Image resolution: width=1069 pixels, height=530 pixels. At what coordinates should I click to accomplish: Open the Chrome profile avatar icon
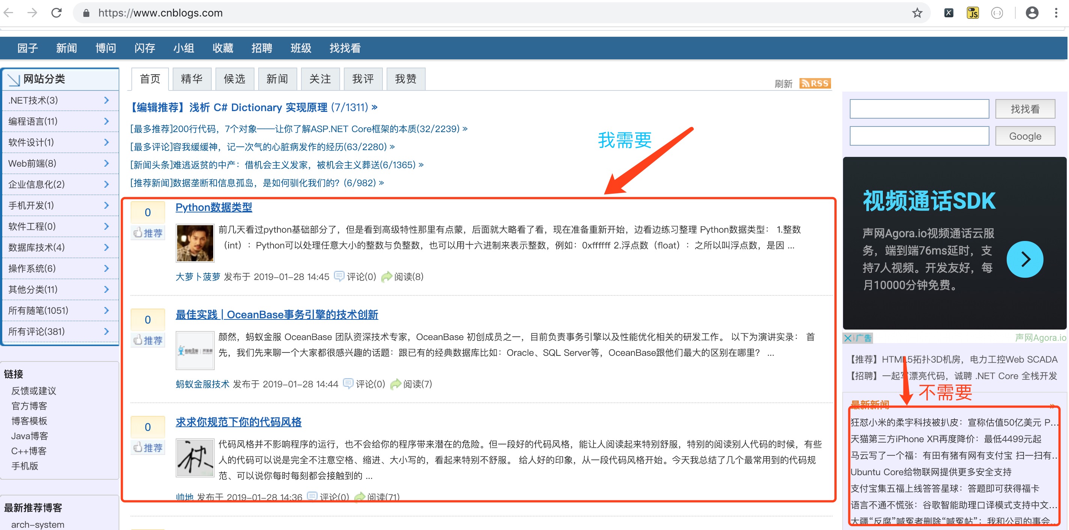pyautogui.click(x=1031, y=13)
